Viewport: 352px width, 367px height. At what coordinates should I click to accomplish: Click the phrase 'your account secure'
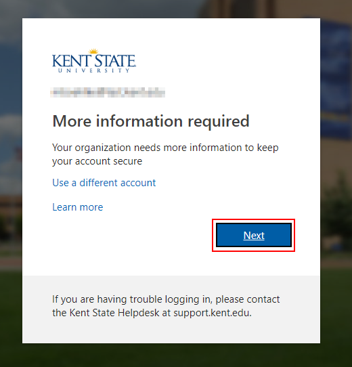(97, 161)
